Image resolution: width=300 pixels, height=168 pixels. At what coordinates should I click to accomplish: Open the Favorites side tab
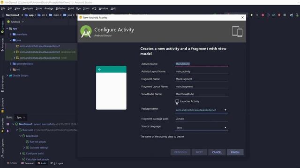pos(2,125)
